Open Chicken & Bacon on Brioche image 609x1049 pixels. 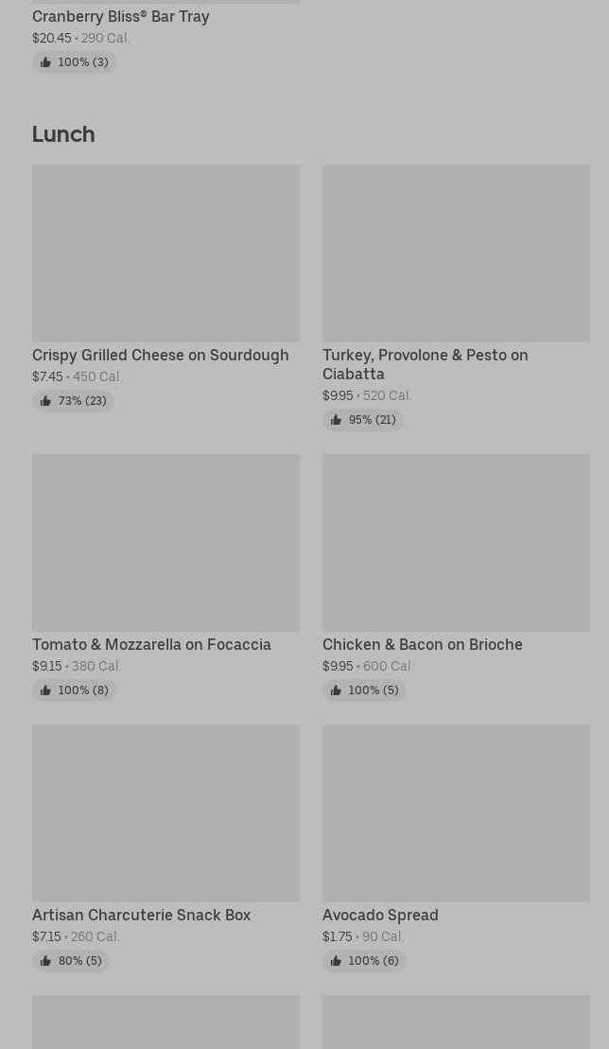coord(456,542)
